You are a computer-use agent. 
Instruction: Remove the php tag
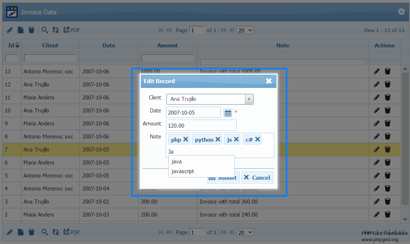186,140
